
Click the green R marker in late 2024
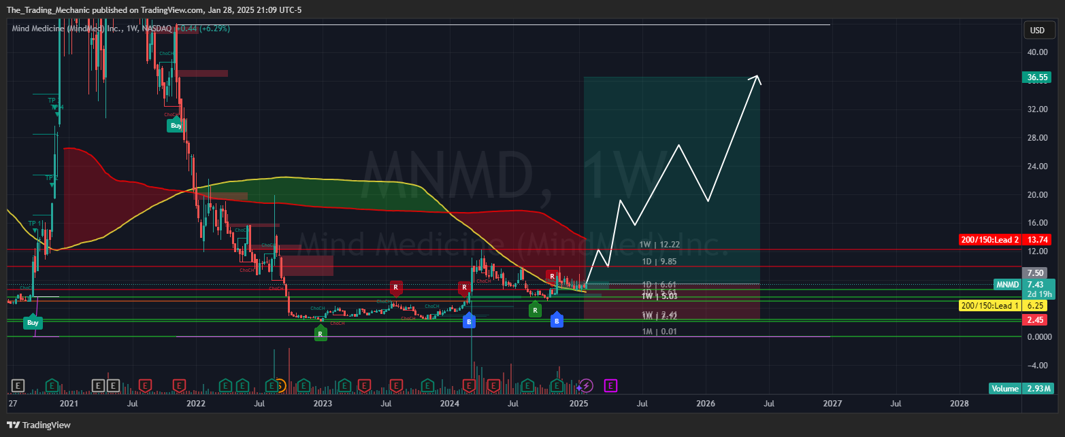click(x=535, y=310)
